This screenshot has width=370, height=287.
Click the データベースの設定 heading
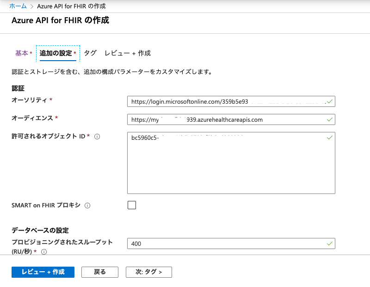click(x=40, y=231)
